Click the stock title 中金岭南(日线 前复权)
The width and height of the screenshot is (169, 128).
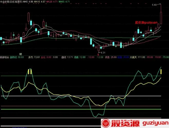[x=11, y=2]
